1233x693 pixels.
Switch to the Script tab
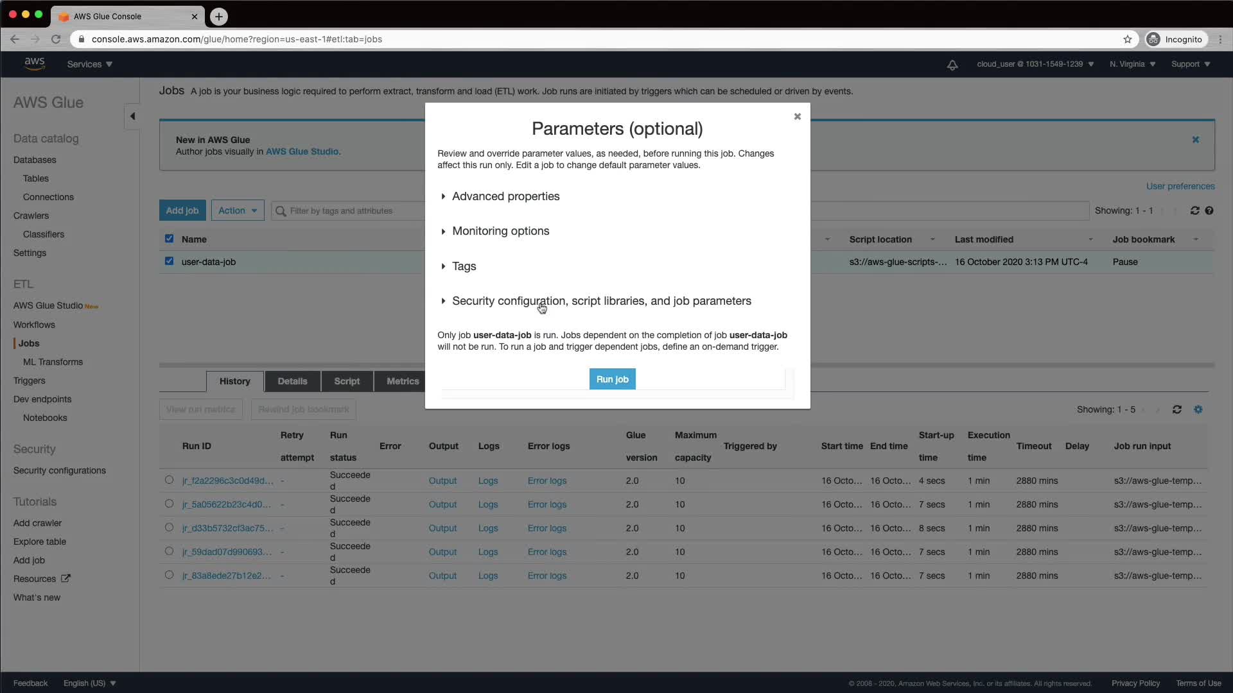click(346, 381)
